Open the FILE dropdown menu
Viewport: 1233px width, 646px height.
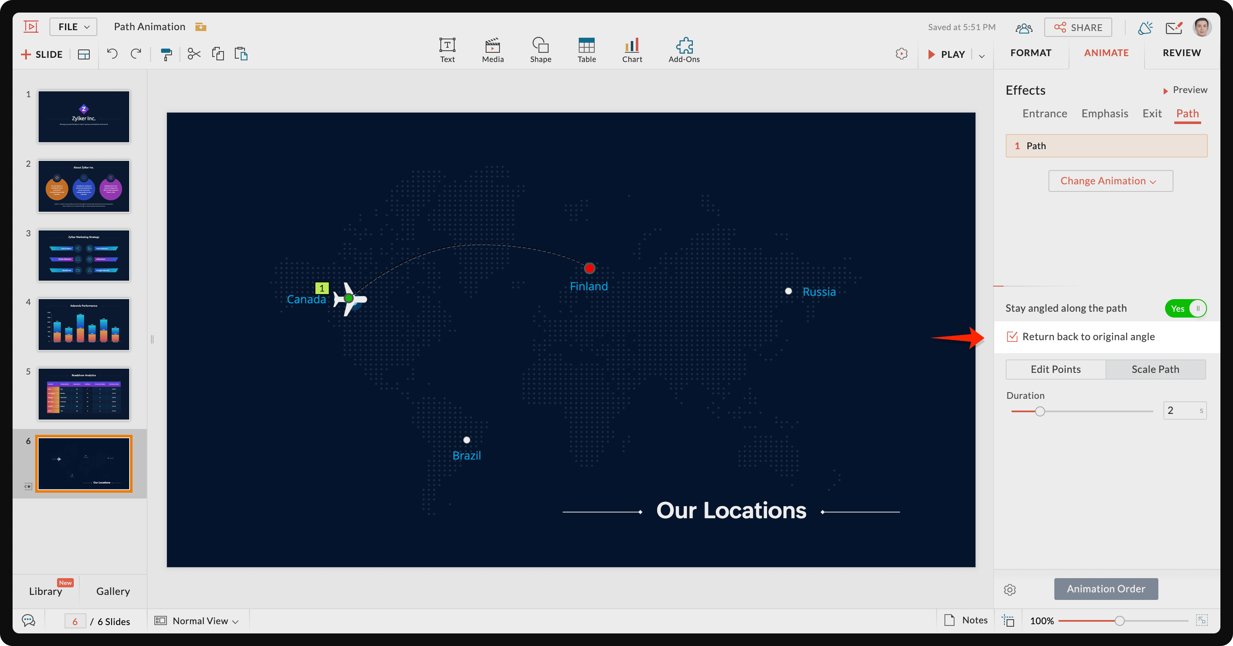point(73,27)
